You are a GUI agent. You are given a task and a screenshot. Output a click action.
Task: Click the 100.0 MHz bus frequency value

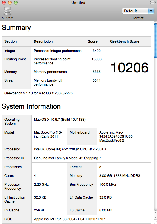coord(108,185)
